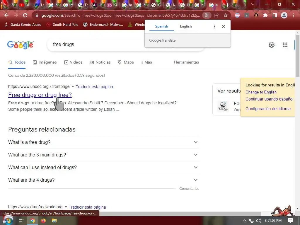300x225 pixels.
Task: Expand 'What are the 3 main drugs?'
Action: (104, 155)
